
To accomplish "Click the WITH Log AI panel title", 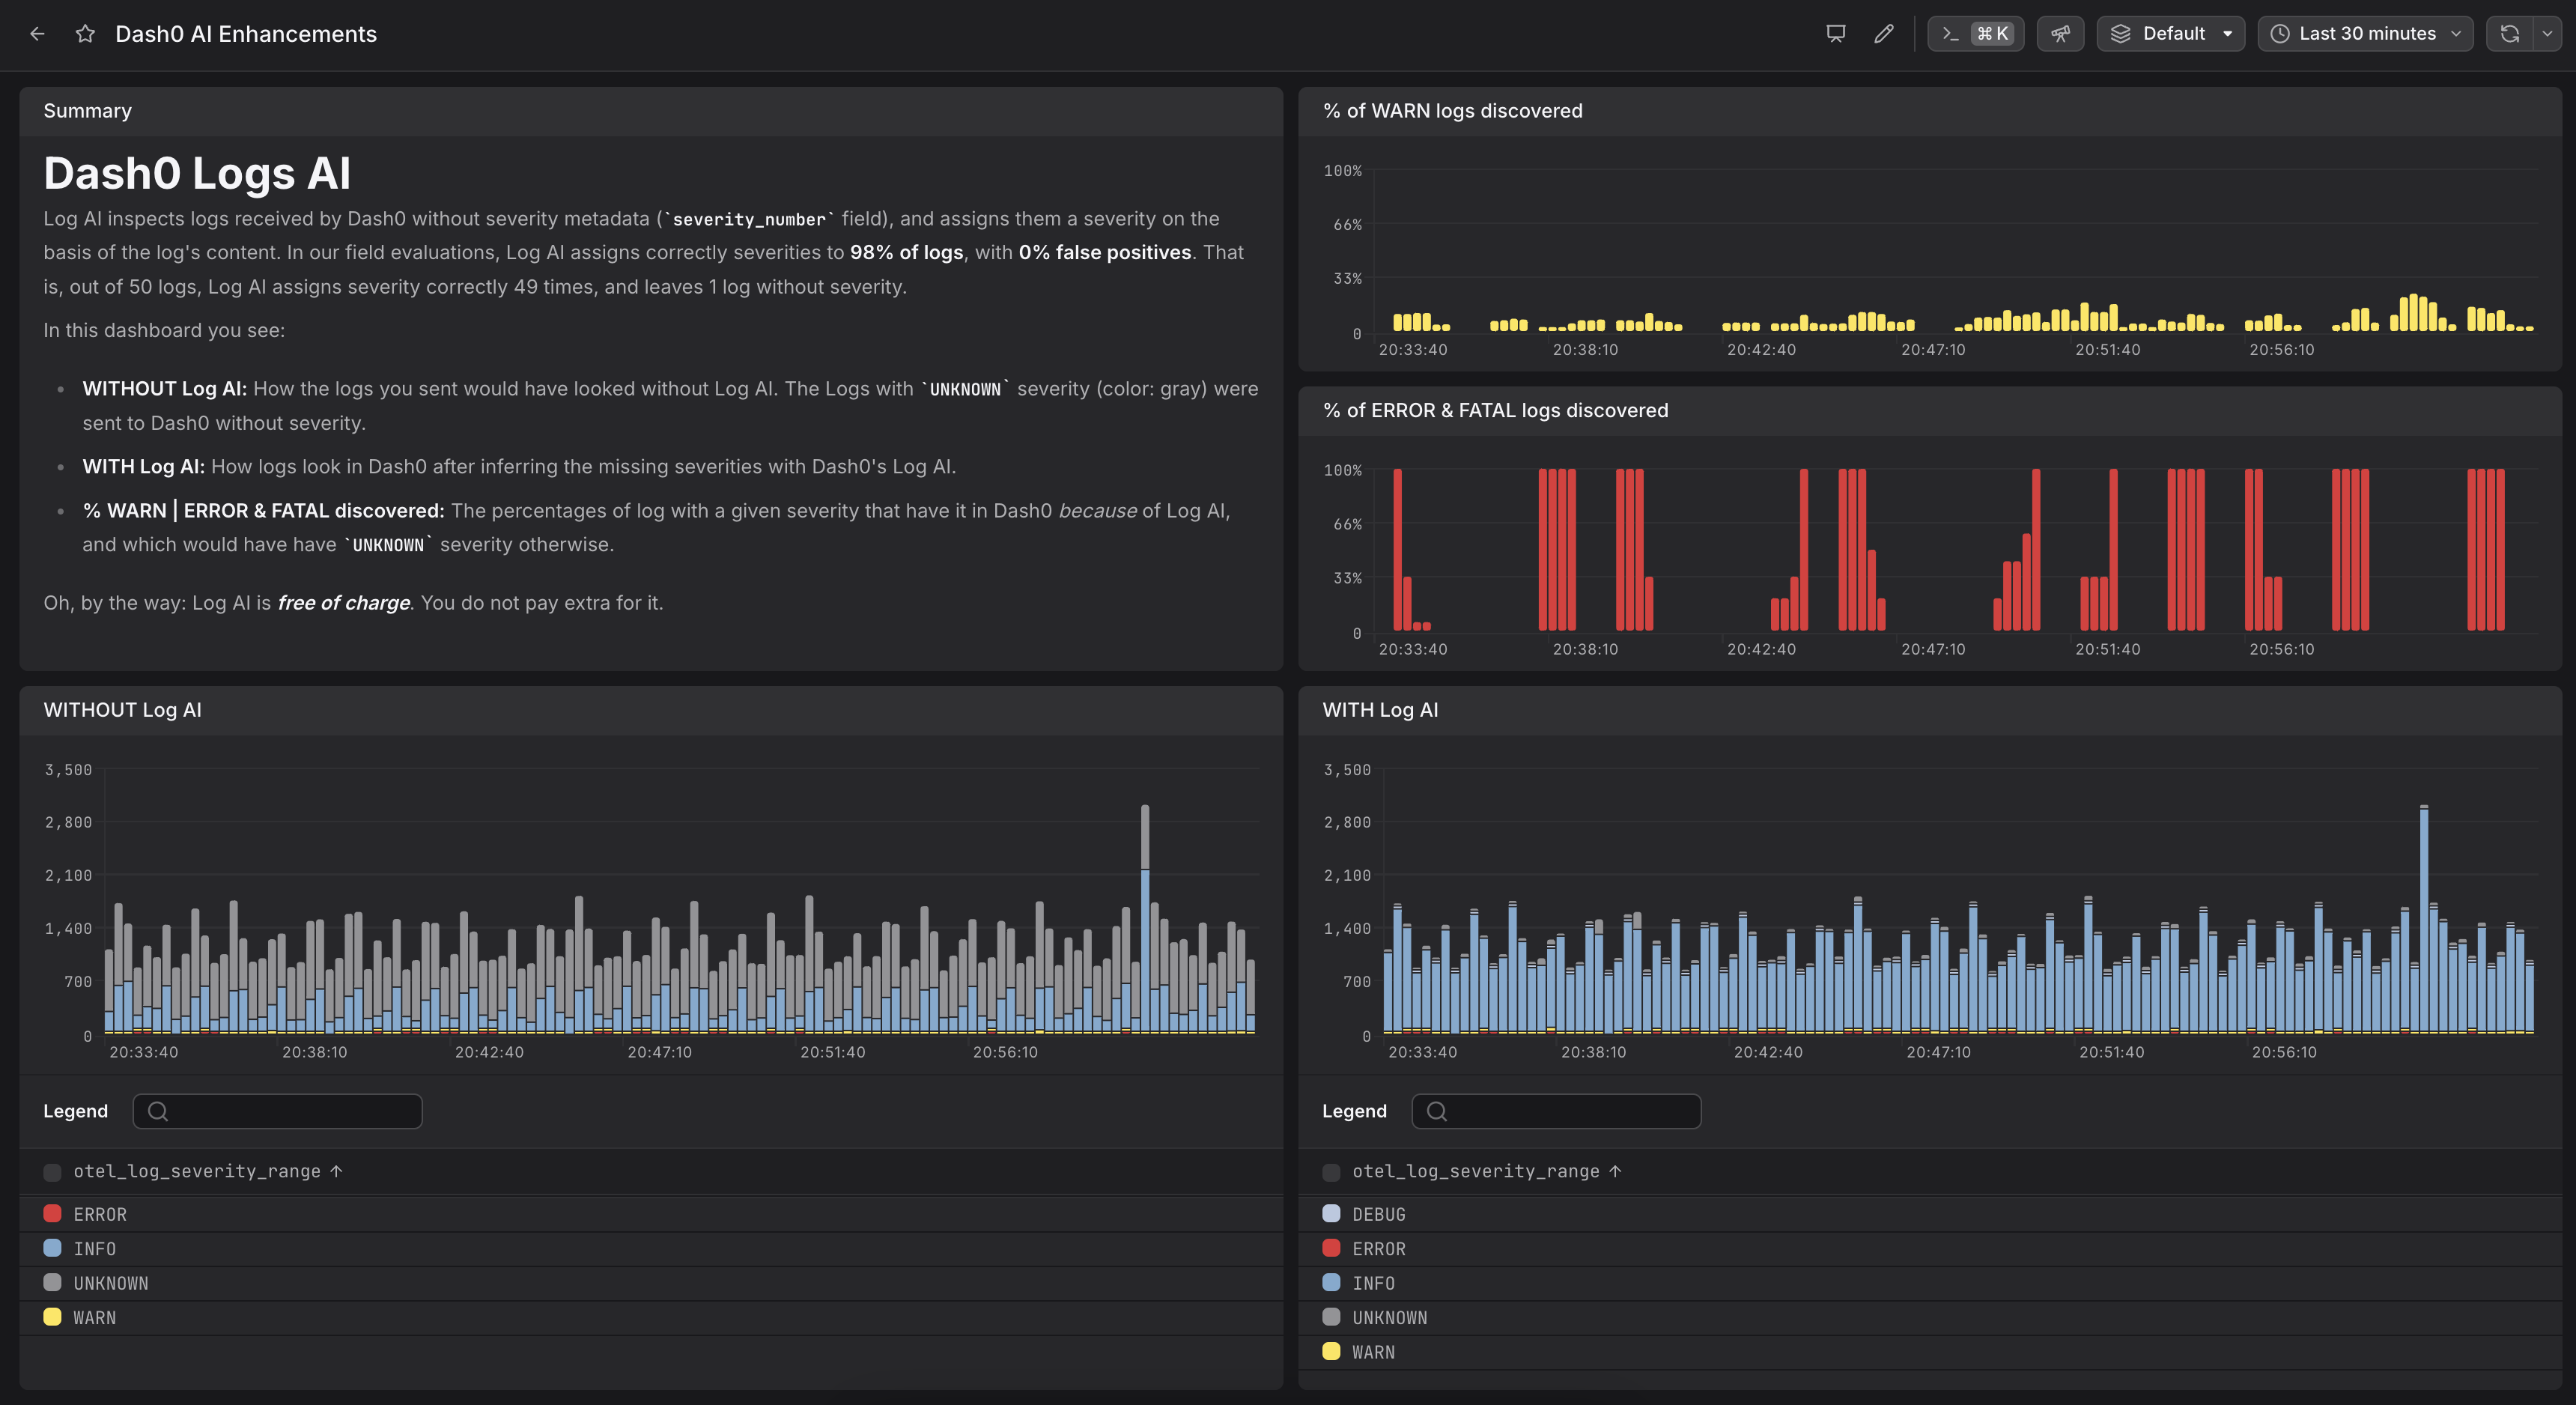I will point(1379,710).
